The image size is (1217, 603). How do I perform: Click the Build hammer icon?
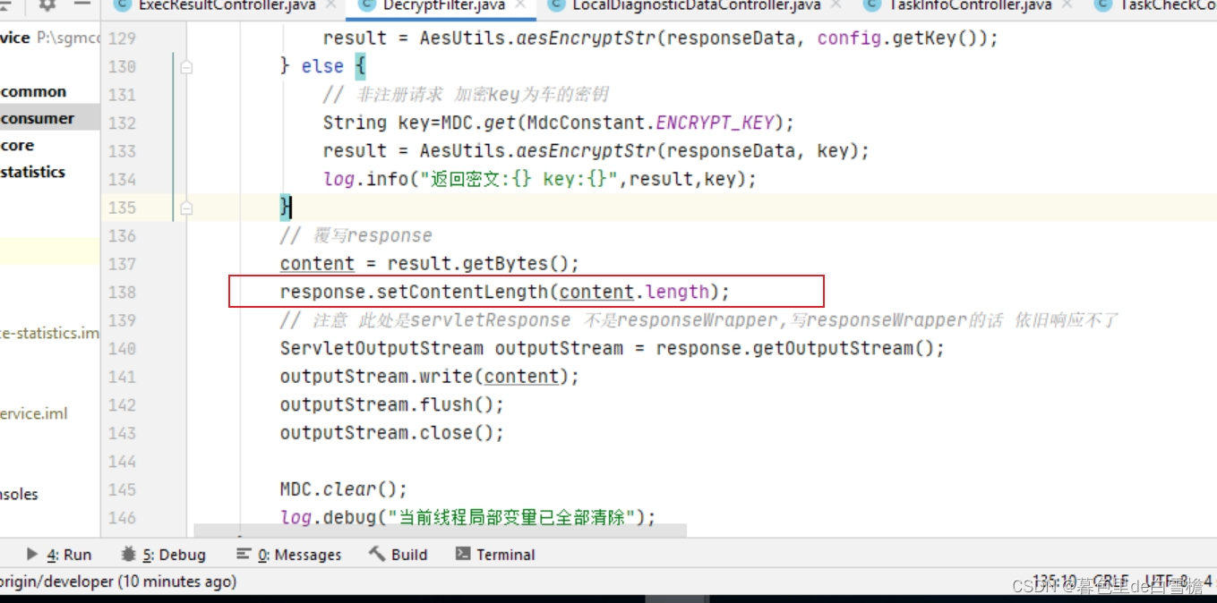377,554
